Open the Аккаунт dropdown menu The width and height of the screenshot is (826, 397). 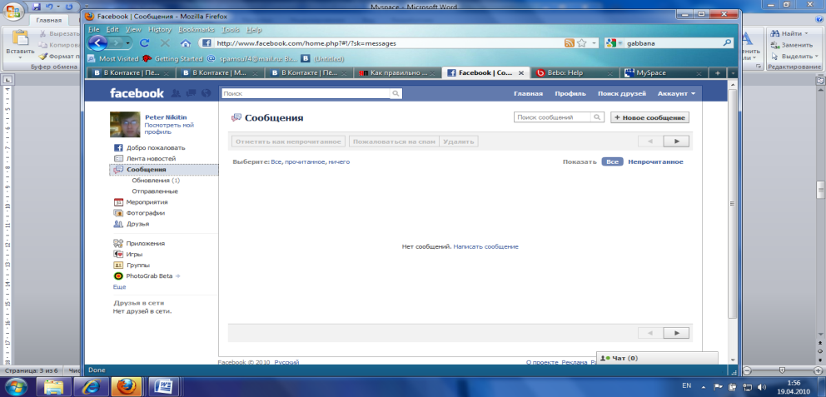click(676, 94)
